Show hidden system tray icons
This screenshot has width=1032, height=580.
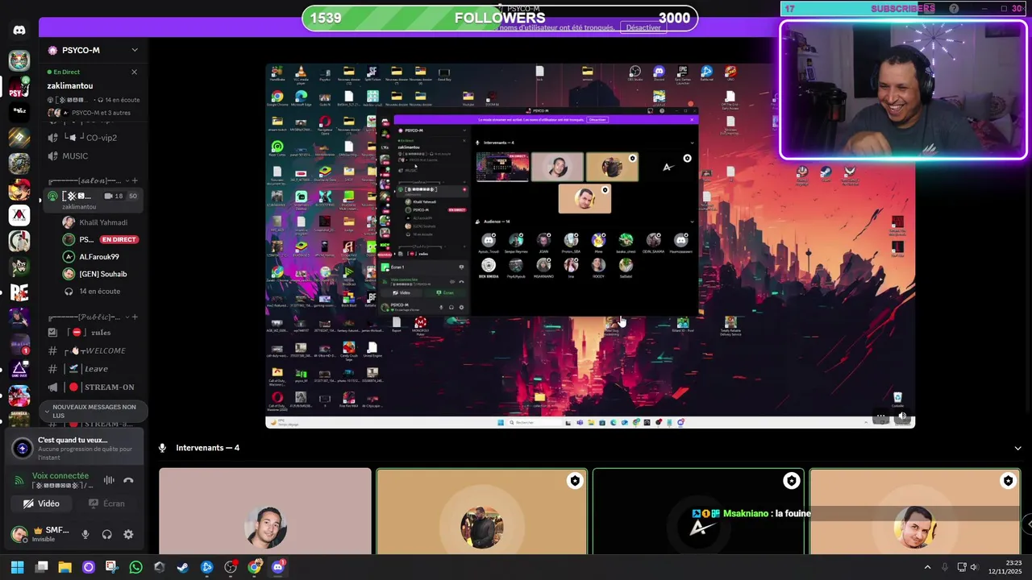coord(927,567)
